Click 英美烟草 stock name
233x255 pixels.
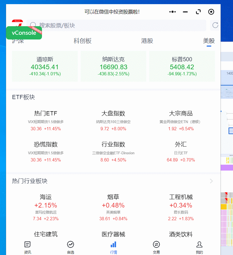click(x=113, y=212)
